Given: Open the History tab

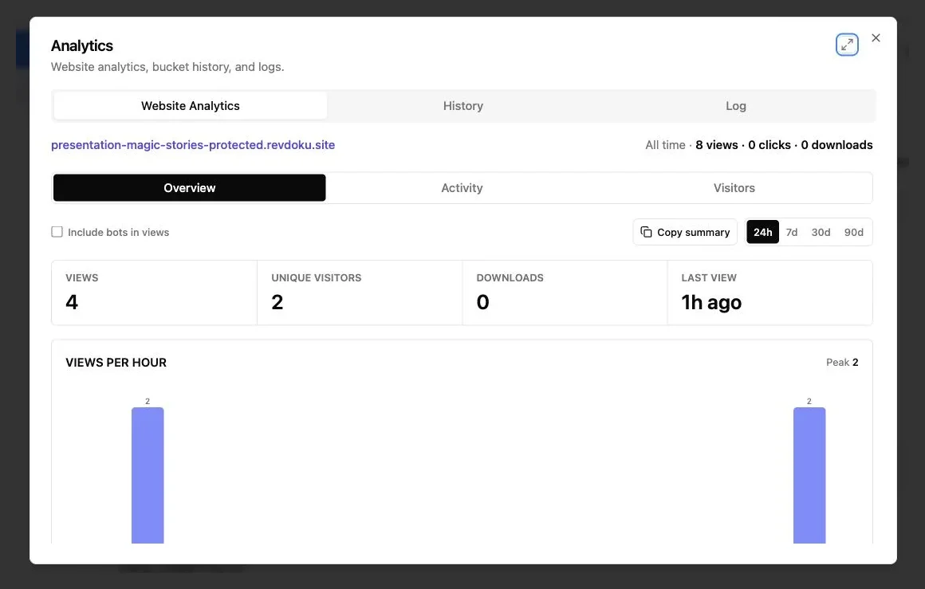Looking at the screenshot, I should [463, 105].
